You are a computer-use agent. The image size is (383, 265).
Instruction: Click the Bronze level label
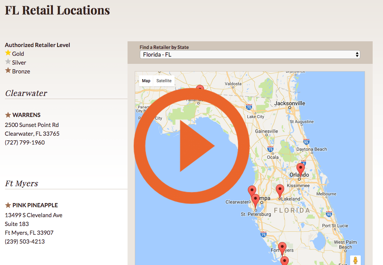[21, 71]
